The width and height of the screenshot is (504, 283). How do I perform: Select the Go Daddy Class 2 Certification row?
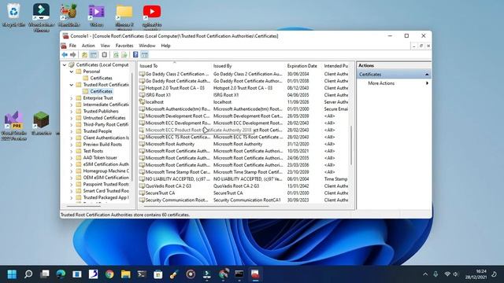point(243,74)
